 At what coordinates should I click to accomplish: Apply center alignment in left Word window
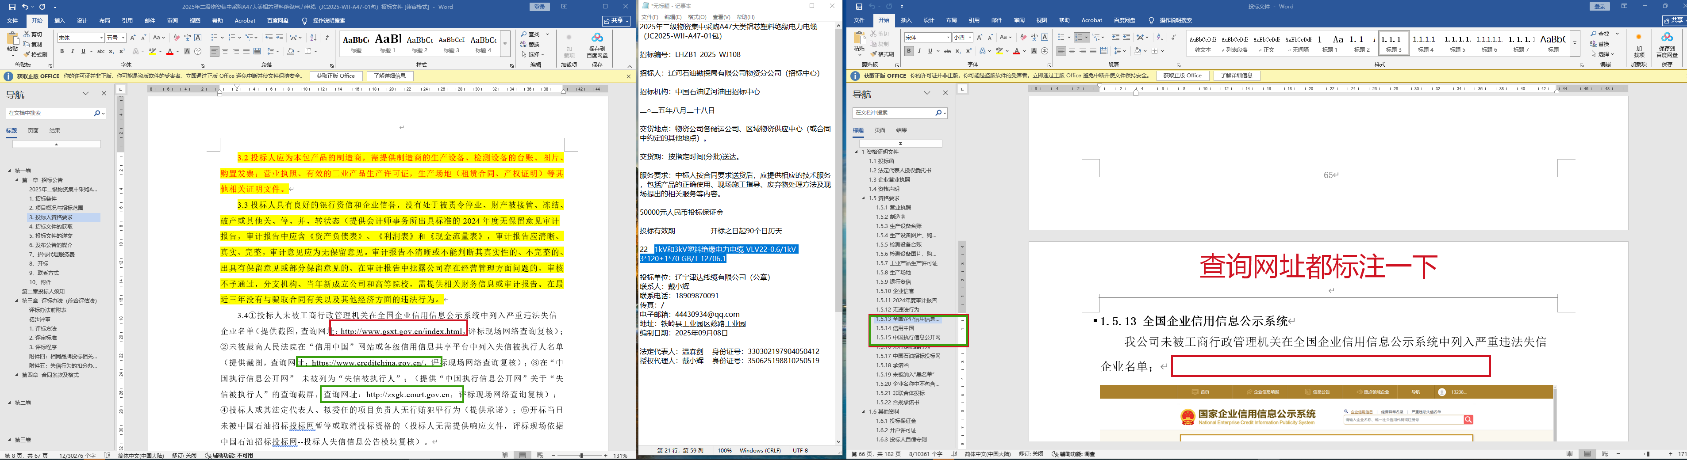[225, 51]
